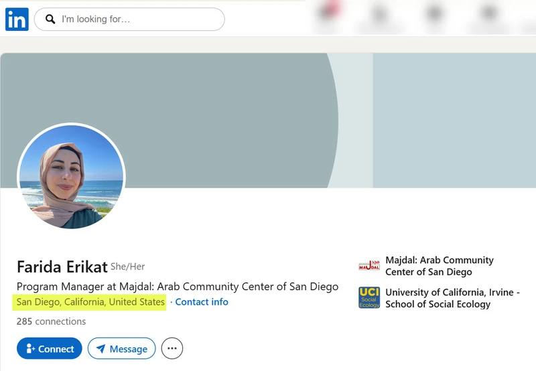Click the first blurred navigation icon
Screen dimensions: 536x371
329,13
